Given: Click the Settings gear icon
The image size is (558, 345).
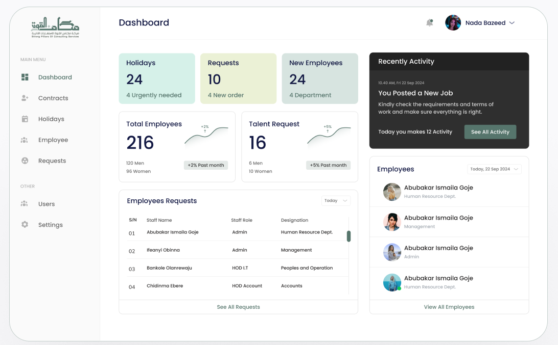Looking at the screenshot, I should (x=25, y=225).
